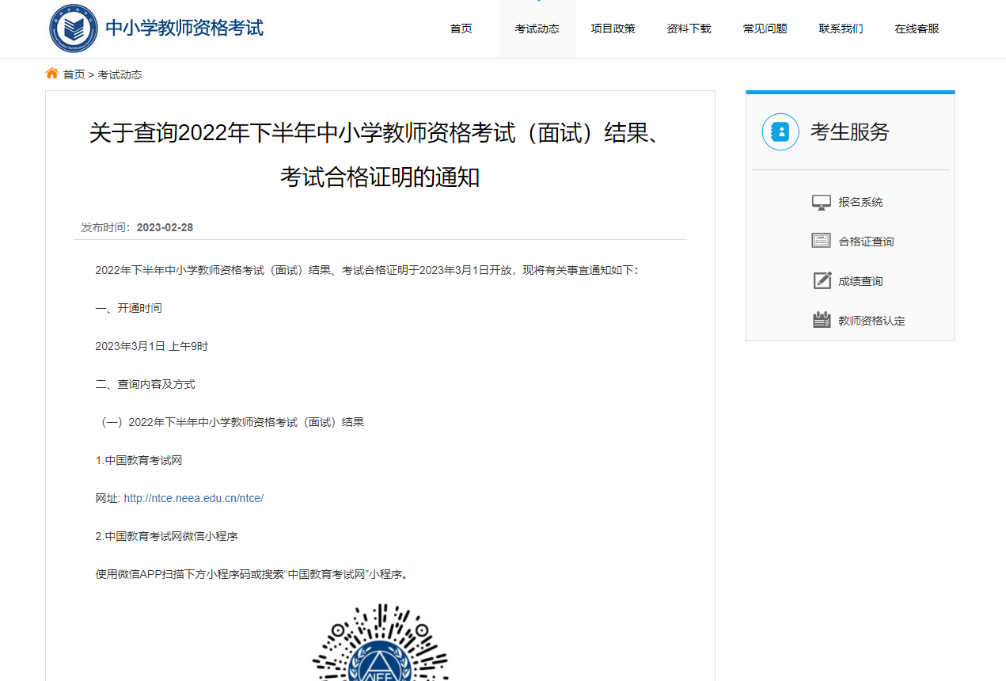Click the blue 考生服务 badge icon
1006x681 pixels.
[780, 131]
